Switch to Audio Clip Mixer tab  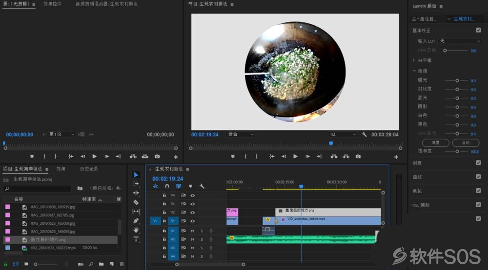pyautogui.click(x=107, y=4)
